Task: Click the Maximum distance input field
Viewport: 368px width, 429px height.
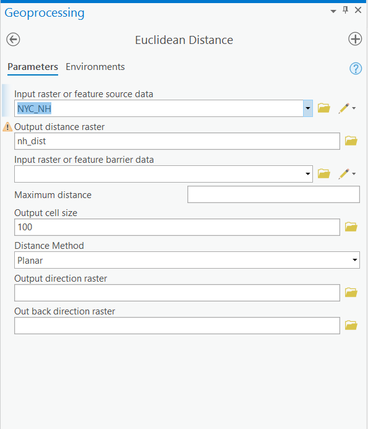Action: tap(273, 194)
